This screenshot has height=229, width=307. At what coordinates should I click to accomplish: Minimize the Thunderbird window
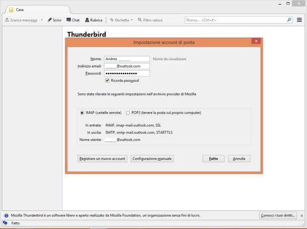coord(280,4)
